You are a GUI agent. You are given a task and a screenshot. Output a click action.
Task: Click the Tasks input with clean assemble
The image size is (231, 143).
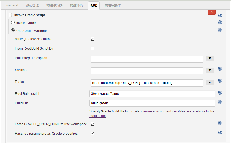coord(147,83)
